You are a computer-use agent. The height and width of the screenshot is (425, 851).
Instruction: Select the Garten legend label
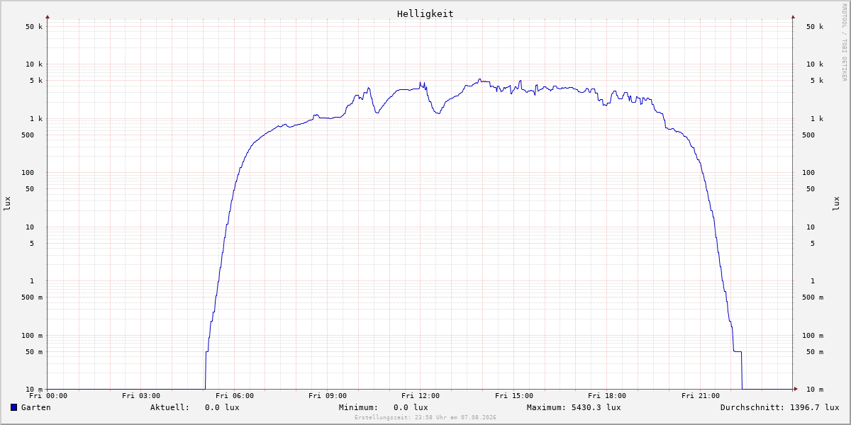(36, 407)
